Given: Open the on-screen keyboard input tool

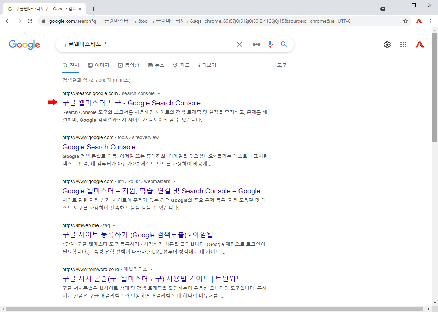Looking at the screenshot, I should point(256,44).
